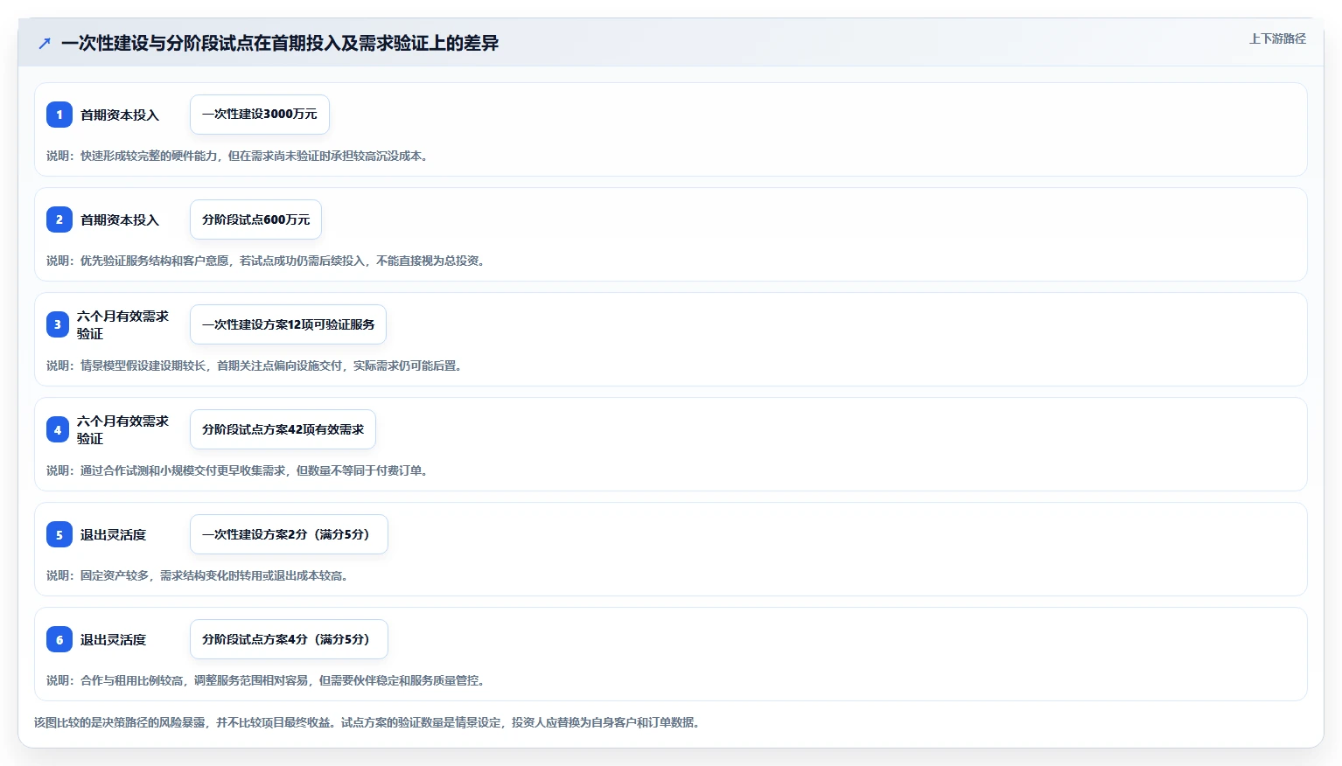Click the 六个月有效需求验证 label in row 3
1342x766 pixels.
[x=122, y=324]
